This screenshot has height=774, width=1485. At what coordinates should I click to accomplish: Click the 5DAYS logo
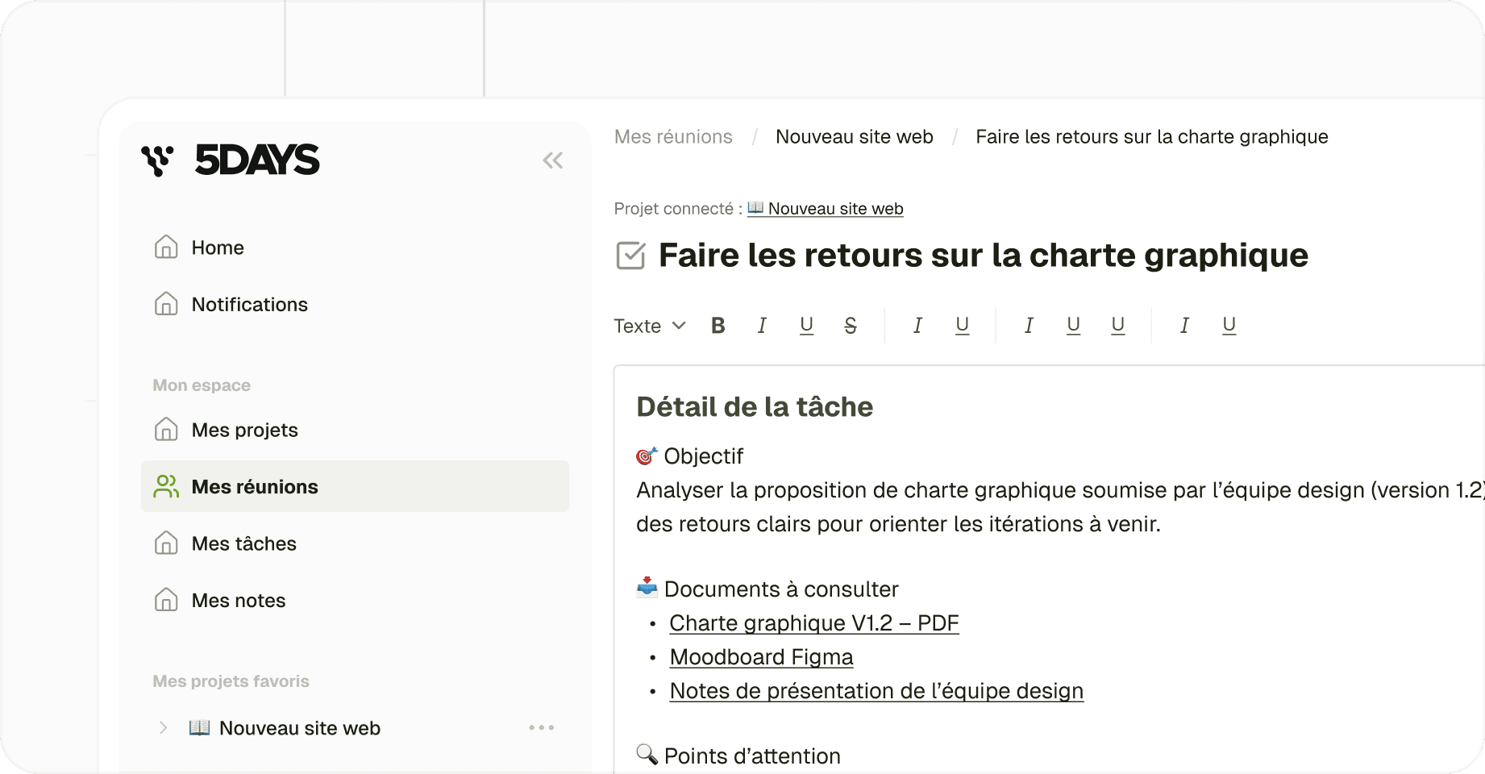[230, 160]
